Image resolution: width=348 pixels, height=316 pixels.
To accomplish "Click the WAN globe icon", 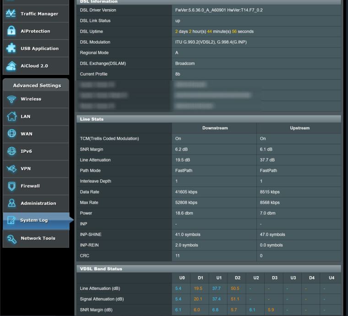I will click(11, 134).
